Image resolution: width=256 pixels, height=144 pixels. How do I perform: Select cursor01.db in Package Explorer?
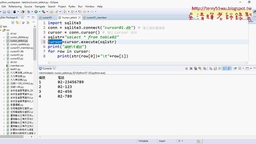[x=17, y=52]
